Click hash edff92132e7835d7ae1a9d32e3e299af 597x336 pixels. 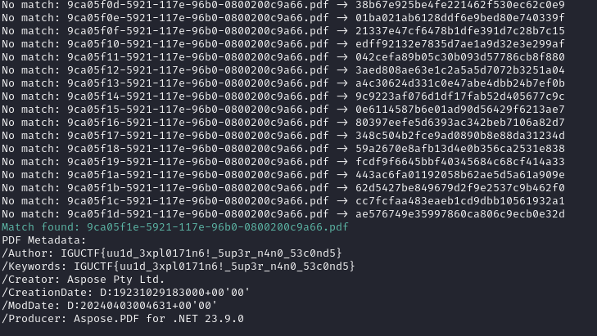point(460,44)
